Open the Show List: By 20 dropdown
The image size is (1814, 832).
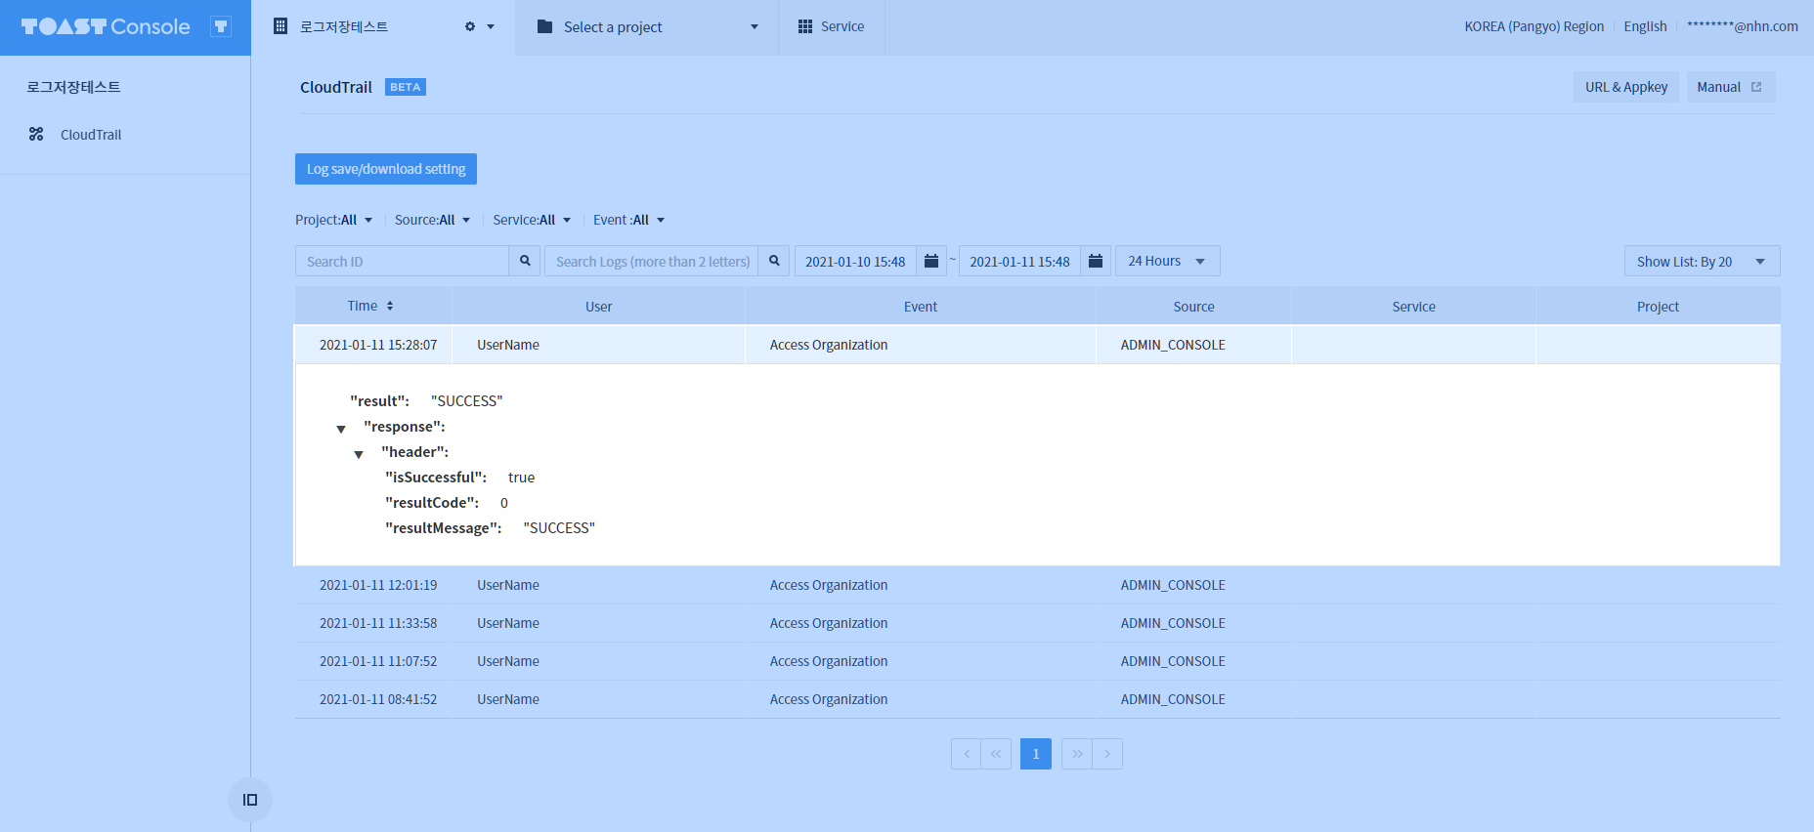[1702, 262]
